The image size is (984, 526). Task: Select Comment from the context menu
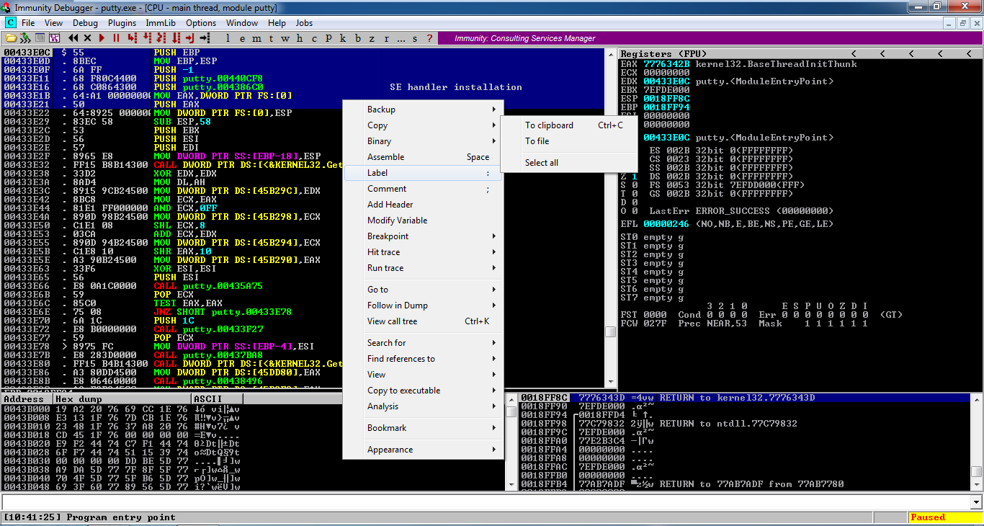click(x=423, y=189)
